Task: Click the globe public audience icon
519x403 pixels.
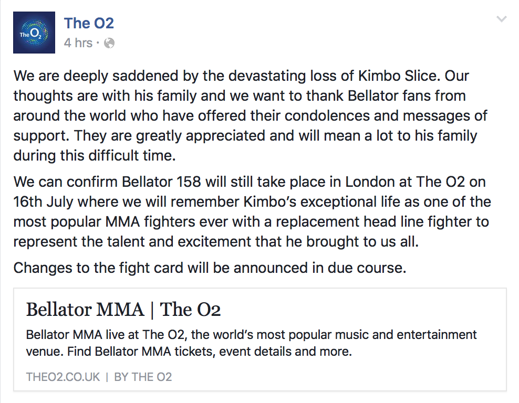Action: (109, 44)
